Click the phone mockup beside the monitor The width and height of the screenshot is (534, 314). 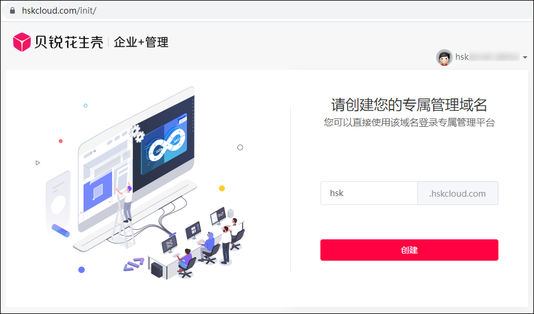point(58,203)
